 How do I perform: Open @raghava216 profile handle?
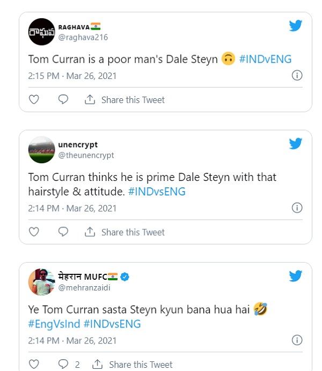click(83, 38)
